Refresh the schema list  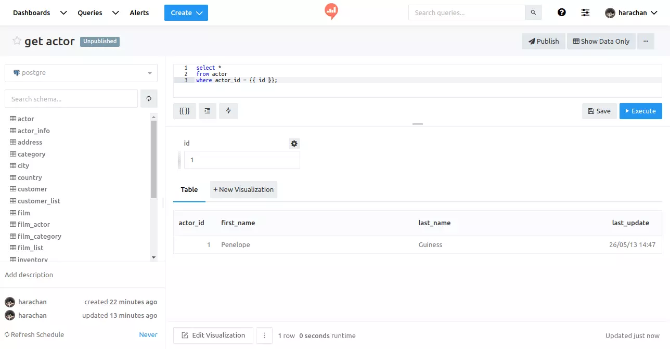pos(149,98)
